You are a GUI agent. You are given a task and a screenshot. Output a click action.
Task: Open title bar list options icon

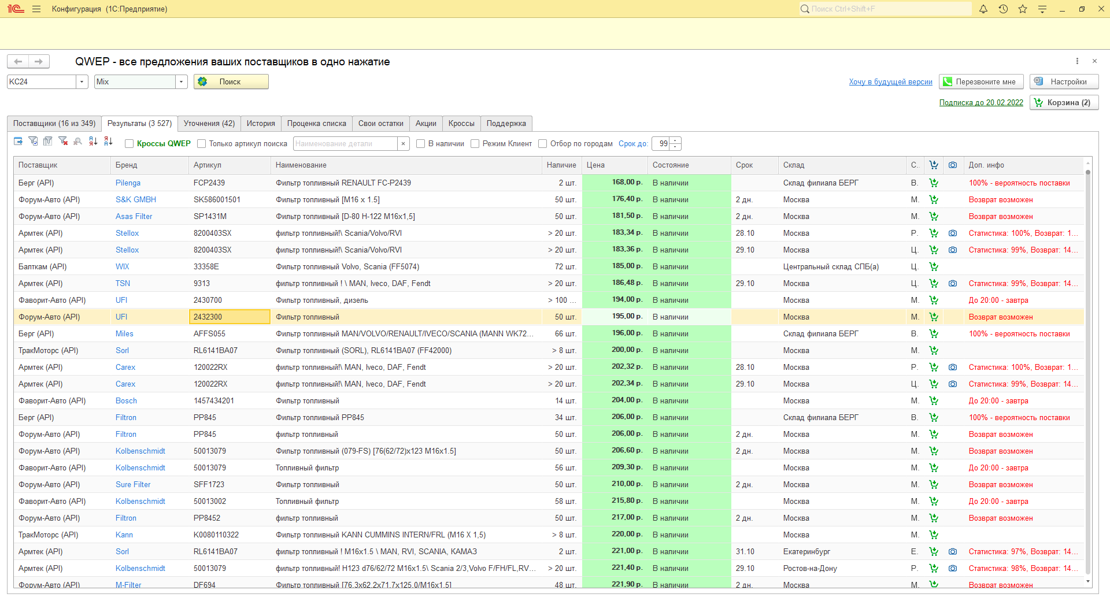click(1042, 9)
